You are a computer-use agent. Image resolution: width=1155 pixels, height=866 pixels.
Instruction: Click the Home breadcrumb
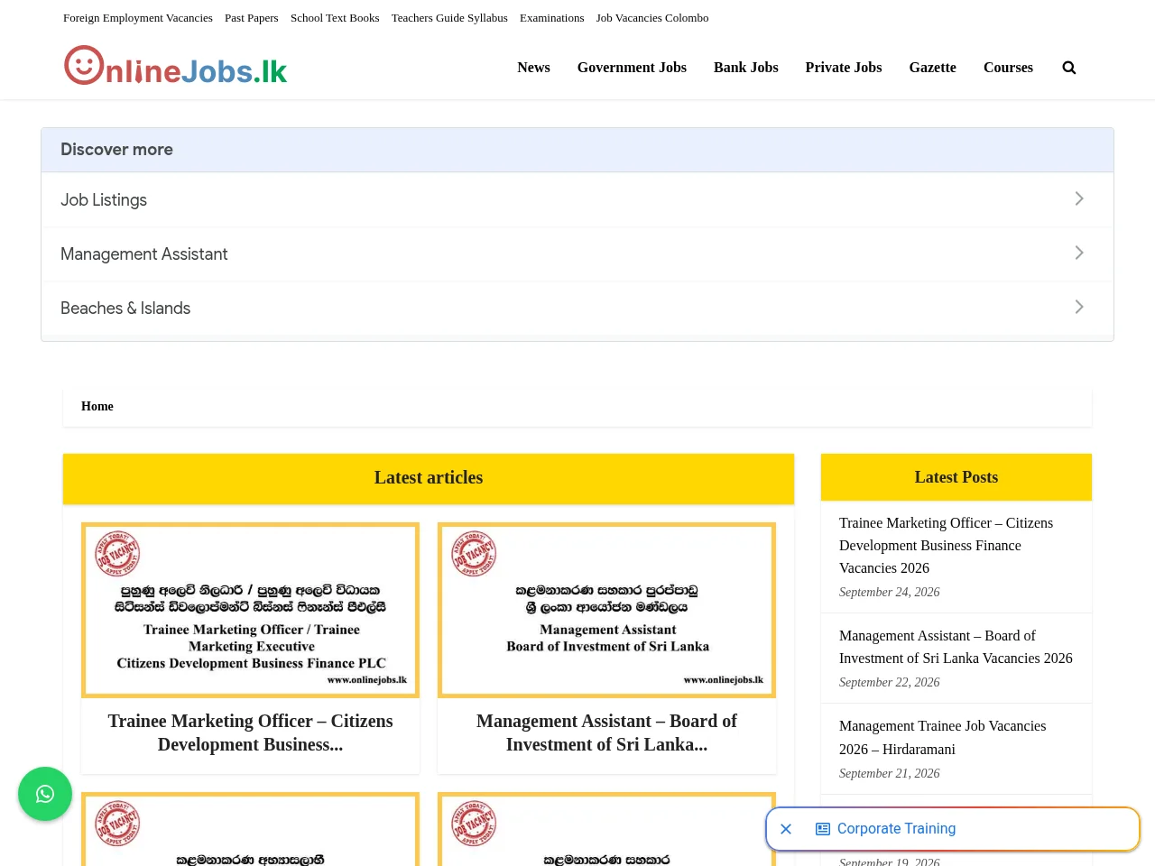(x=97, y=407)
